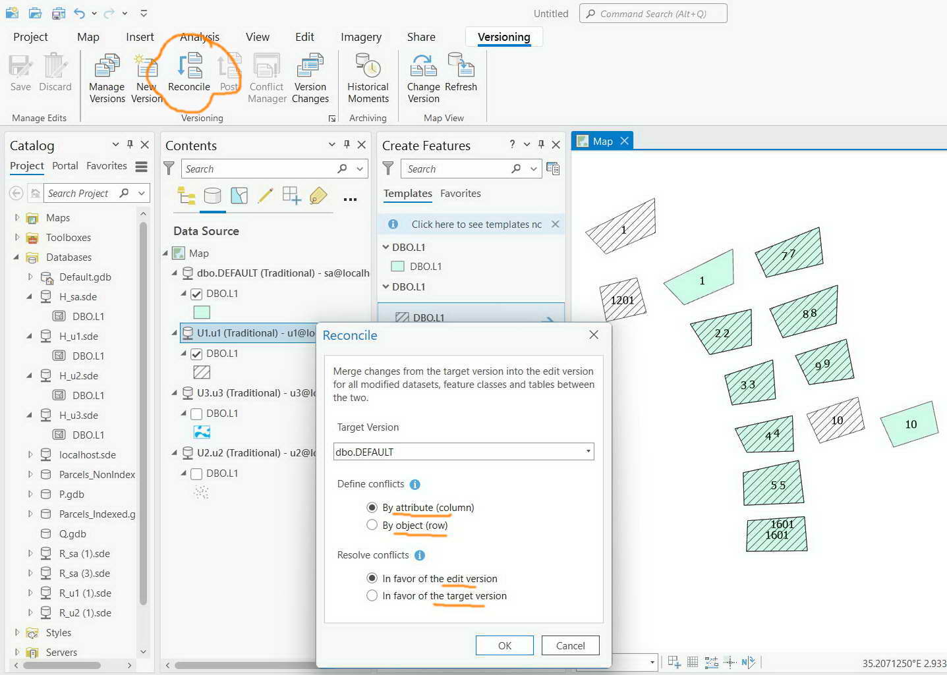Expand the localhost.sde connection
Image resolution: width=947 pixels, height=675 pixels.
(x=30, y=454)
